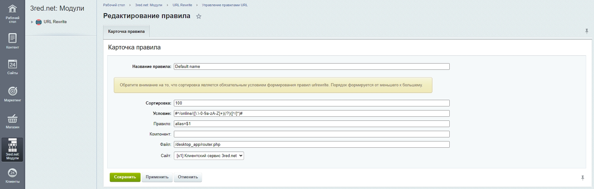
Task: Click the Отменить button
Action: coord(188,177)
